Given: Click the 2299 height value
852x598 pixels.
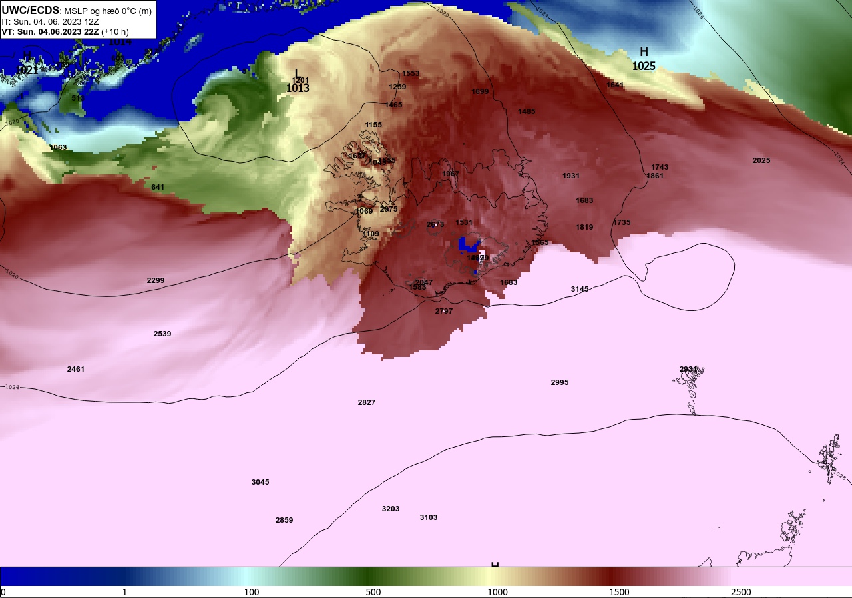Looking at the screenshot, I should coord(156,280).
